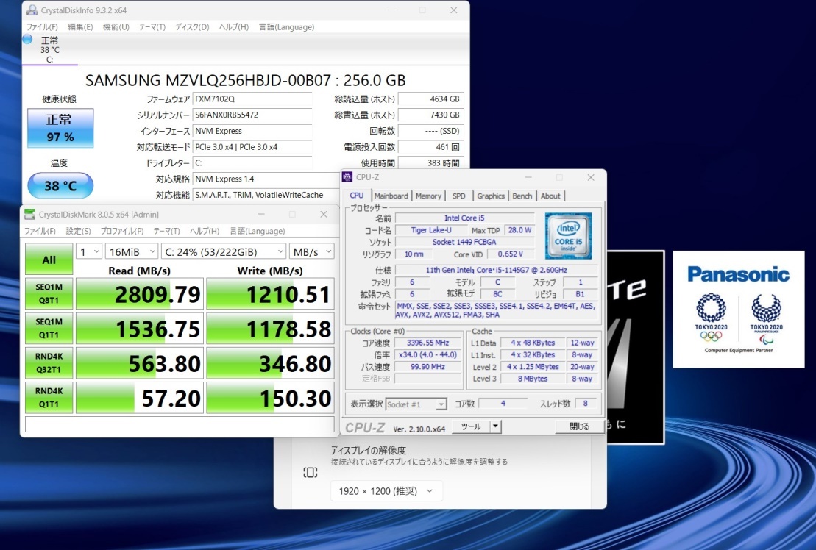Image resolution: width=816 pixels, height=550 pixels.
Task: Open テーマ(T) menu in CrystalDiskMark
Action: (166, 231)
